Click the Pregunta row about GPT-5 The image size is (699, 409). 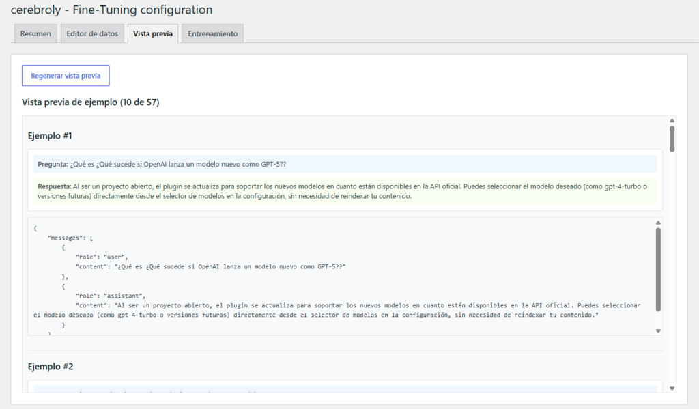(x=345, y=164)
